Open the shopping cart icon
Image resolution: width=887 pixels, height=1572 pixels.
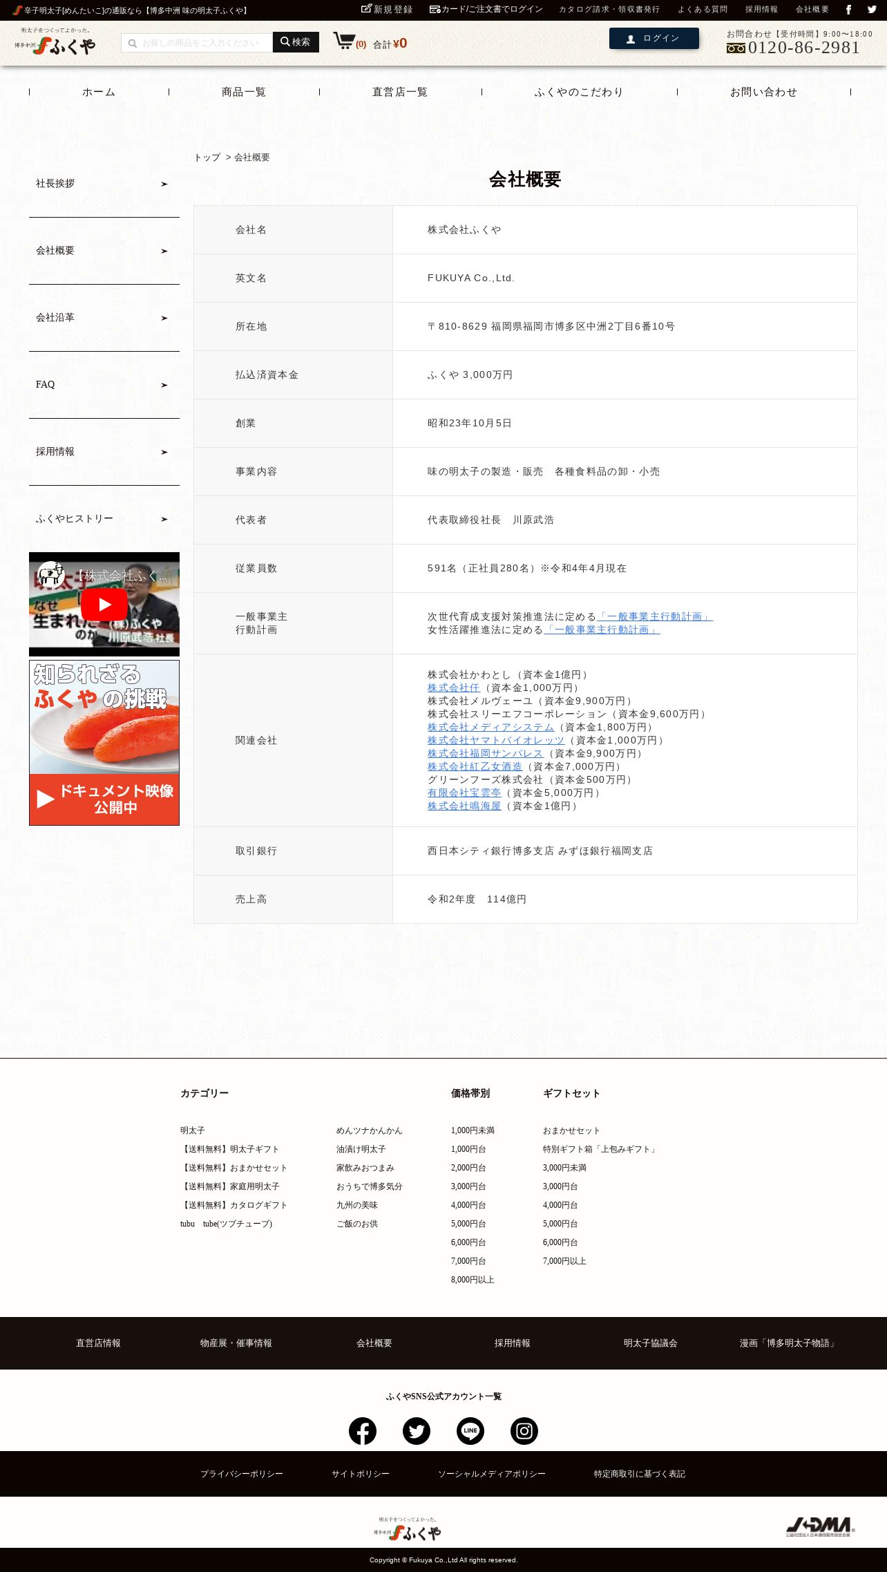pos(344,41)
